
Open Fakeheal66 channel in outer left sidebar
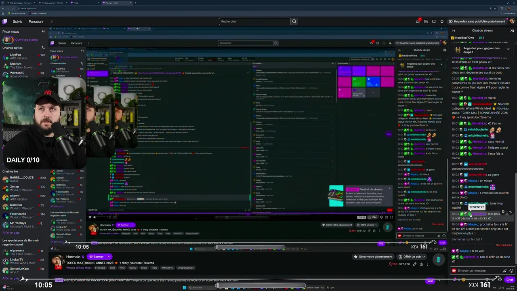pos(23,215)
